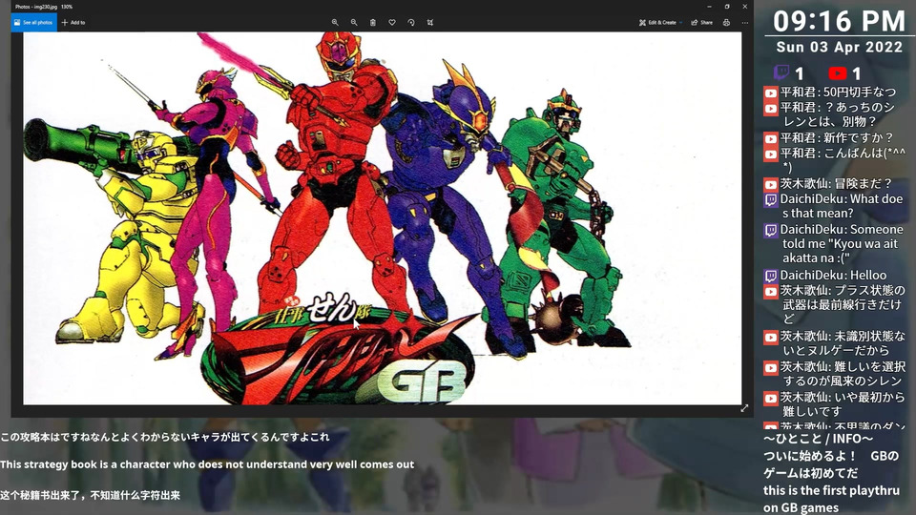Click the GB logo in the photo

pyautogui.click(x=422, y=382)
